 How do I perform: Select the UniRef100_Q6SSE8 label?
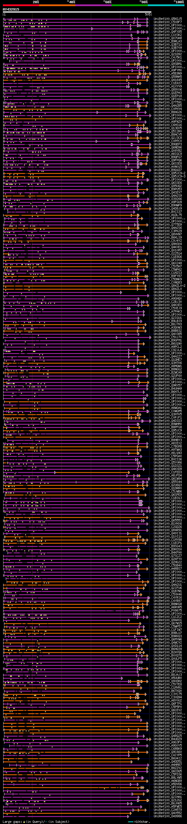pos(168,163)
